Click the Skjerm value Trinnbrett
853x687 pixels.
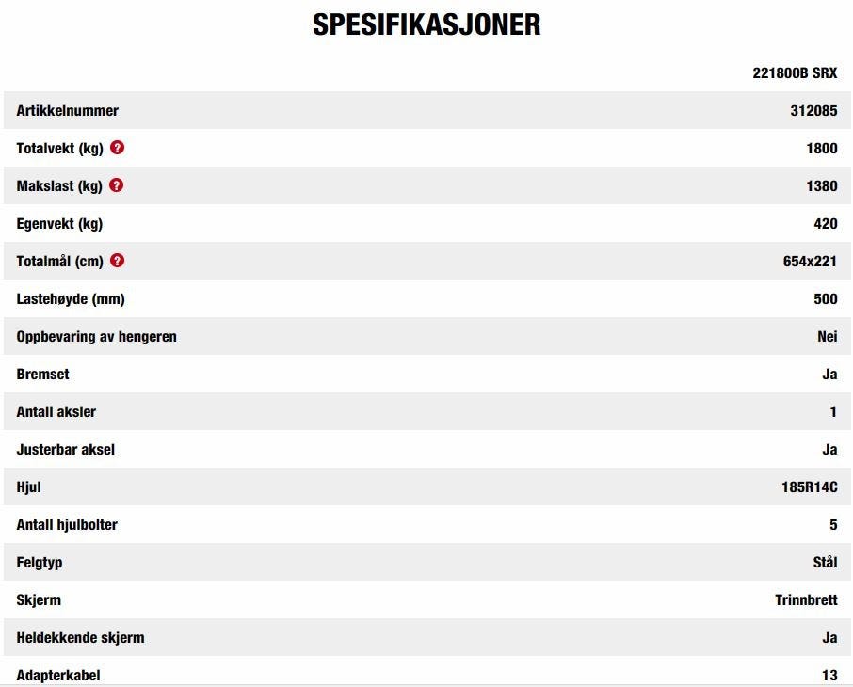(x=806, y=600)
